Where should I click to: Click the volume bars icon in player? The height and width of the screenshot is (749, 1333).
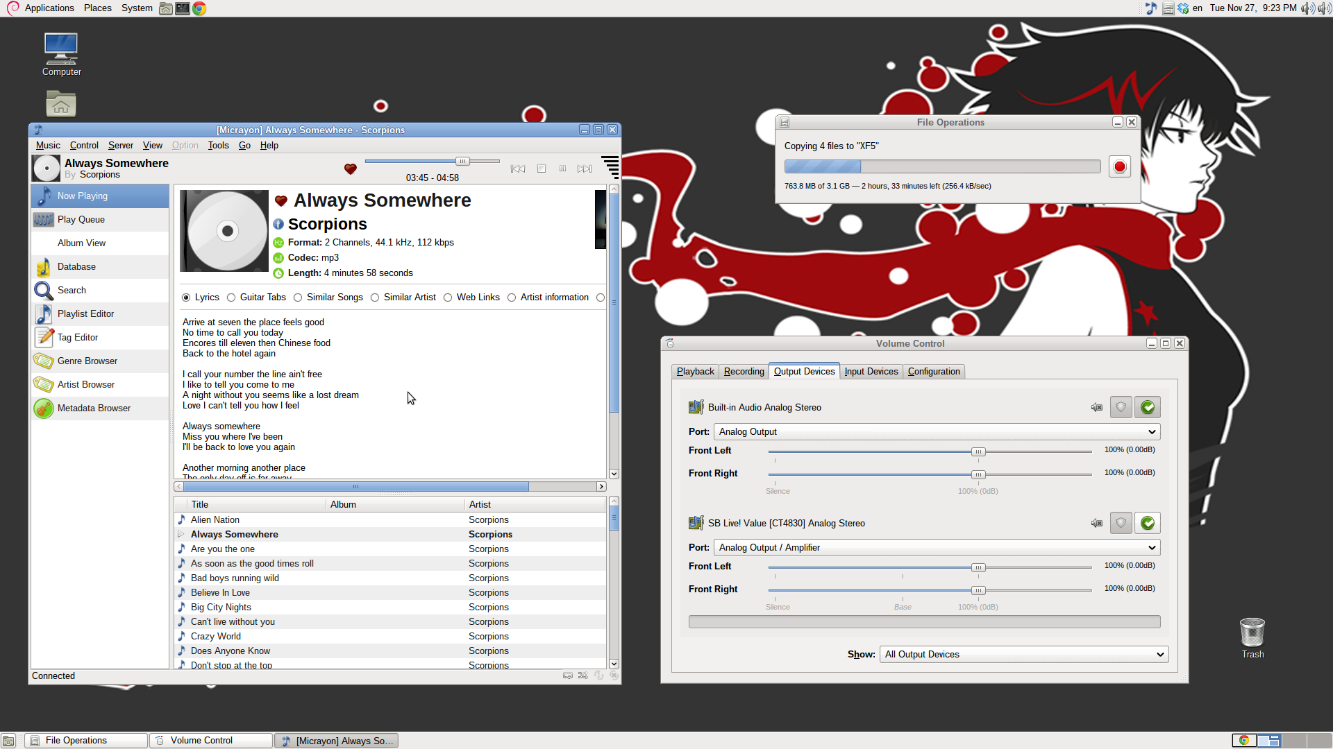tap(610, 166)
